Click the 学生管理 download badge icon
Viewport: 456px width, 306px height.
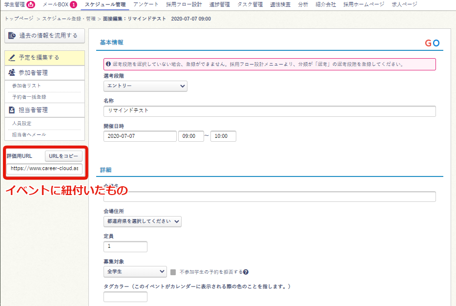click(x=31, y=5)
